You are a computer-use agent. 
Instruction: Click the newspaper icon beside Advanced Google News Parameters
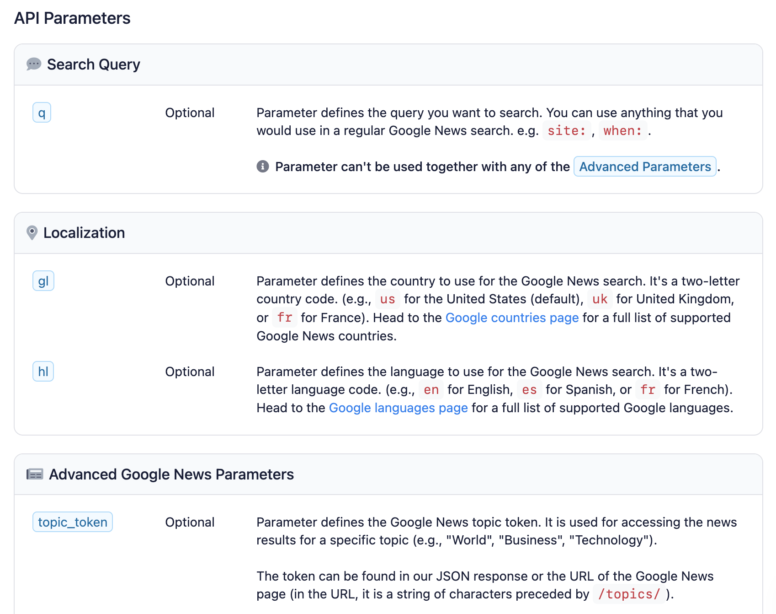[34, 474]
